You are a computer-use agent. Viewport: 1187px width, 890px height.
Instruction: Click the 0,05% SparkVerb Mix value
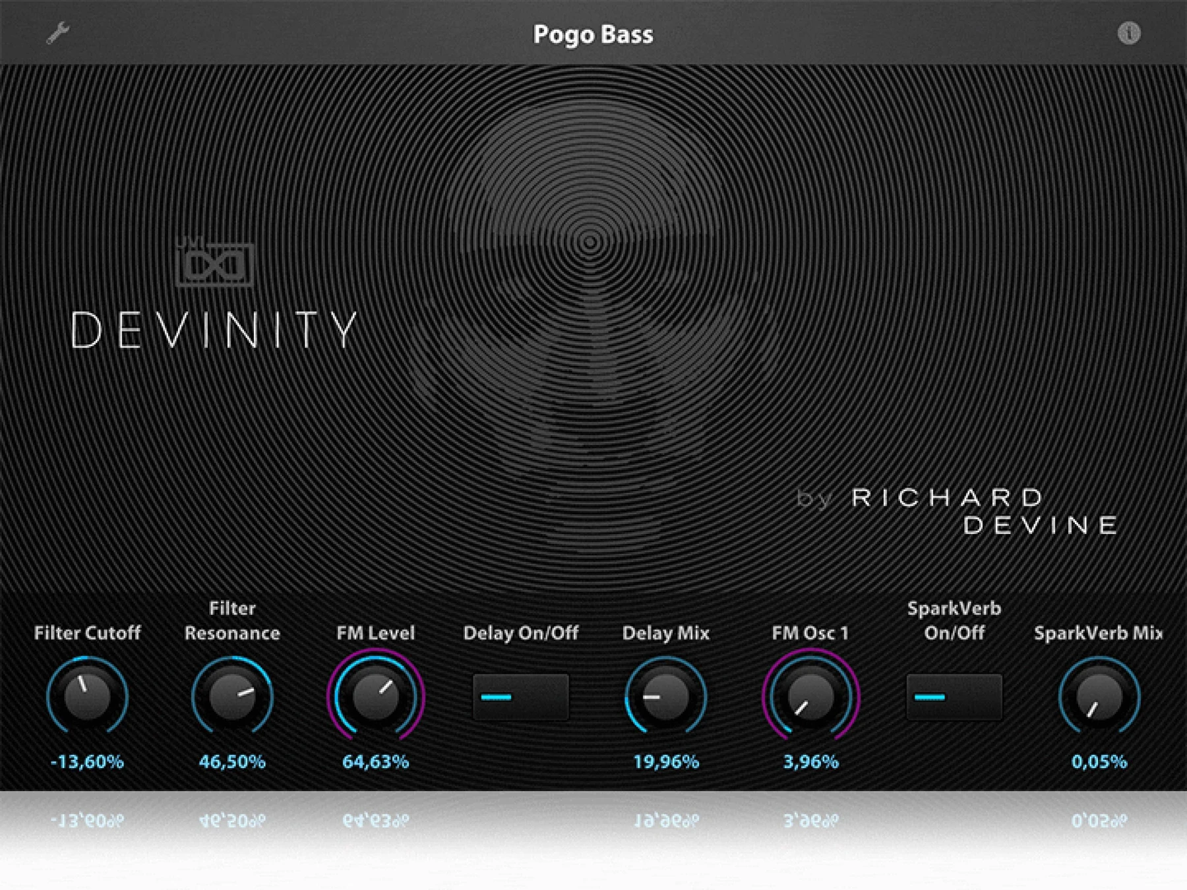[1099, 762]
